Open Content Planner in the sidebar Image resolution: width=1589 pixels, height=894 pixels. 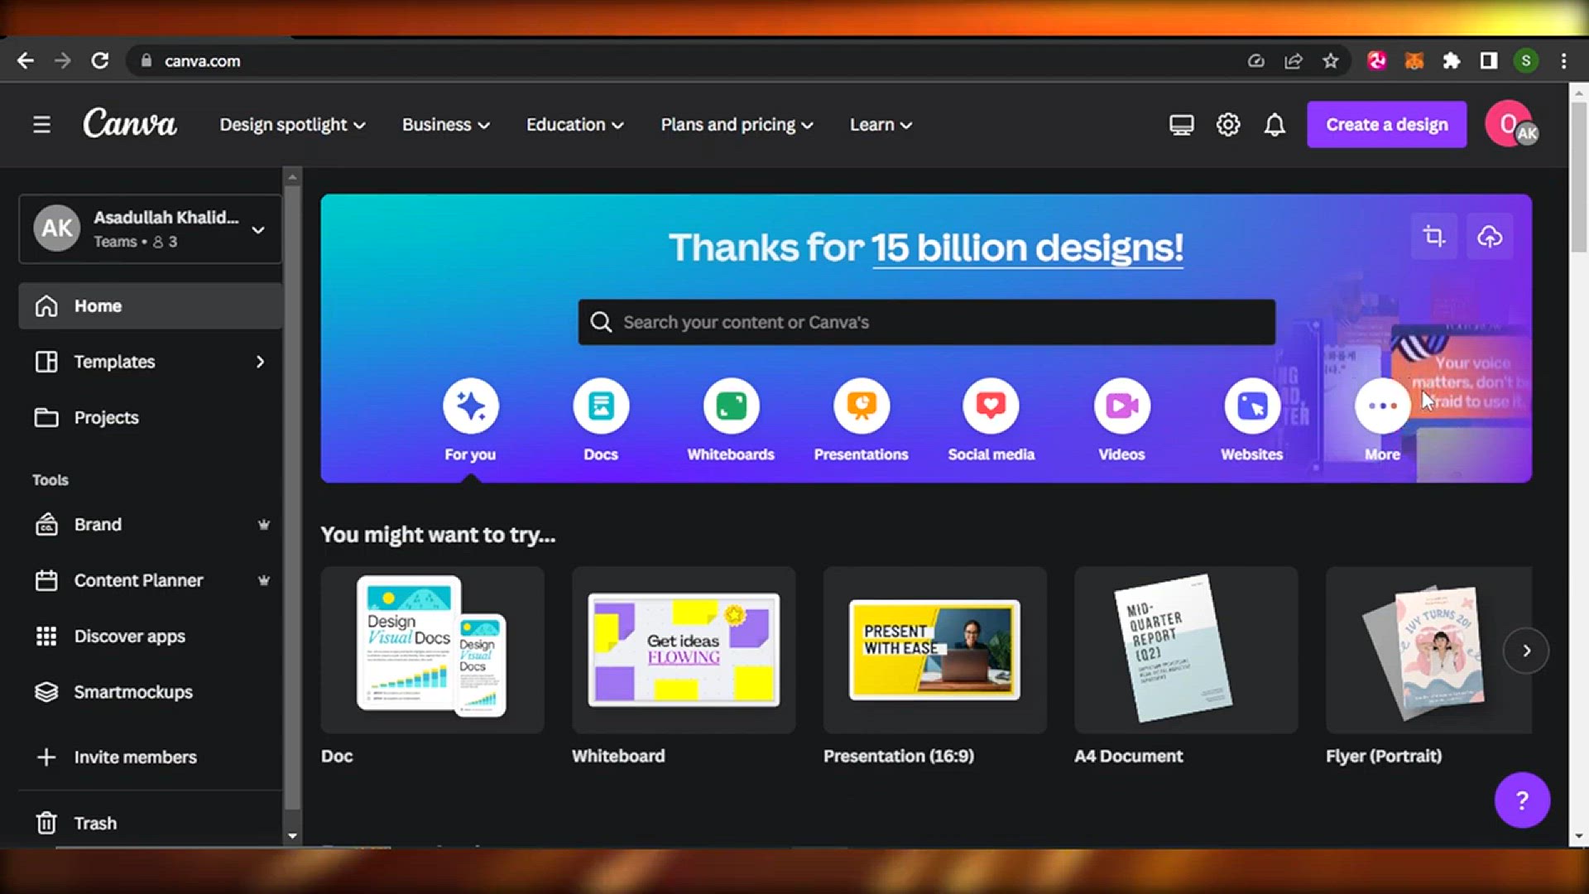[151, 580]
